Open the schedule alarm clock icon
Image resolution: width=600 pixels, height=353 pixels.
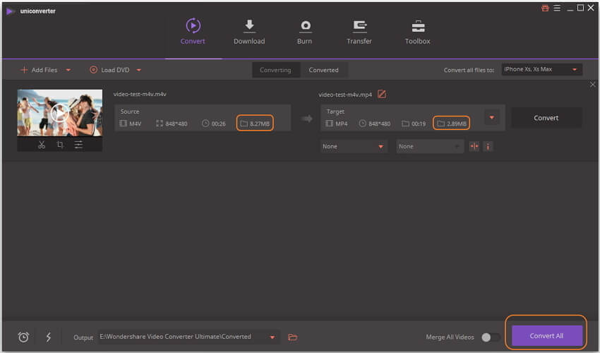[x=23, y=337]
